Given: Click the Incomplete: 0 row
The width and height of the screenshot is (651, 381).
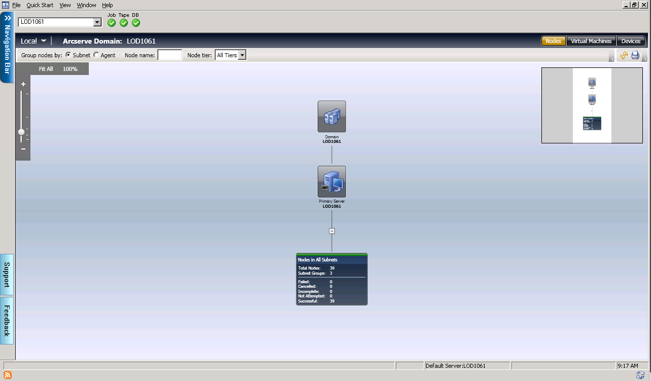Looking at the screenshot, I should 332,291.
